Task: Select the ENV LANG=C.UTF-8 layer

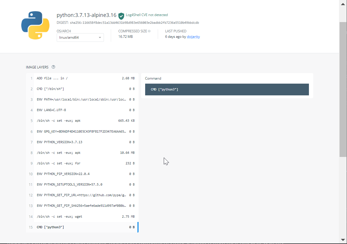Action: (x=83, y=110)
